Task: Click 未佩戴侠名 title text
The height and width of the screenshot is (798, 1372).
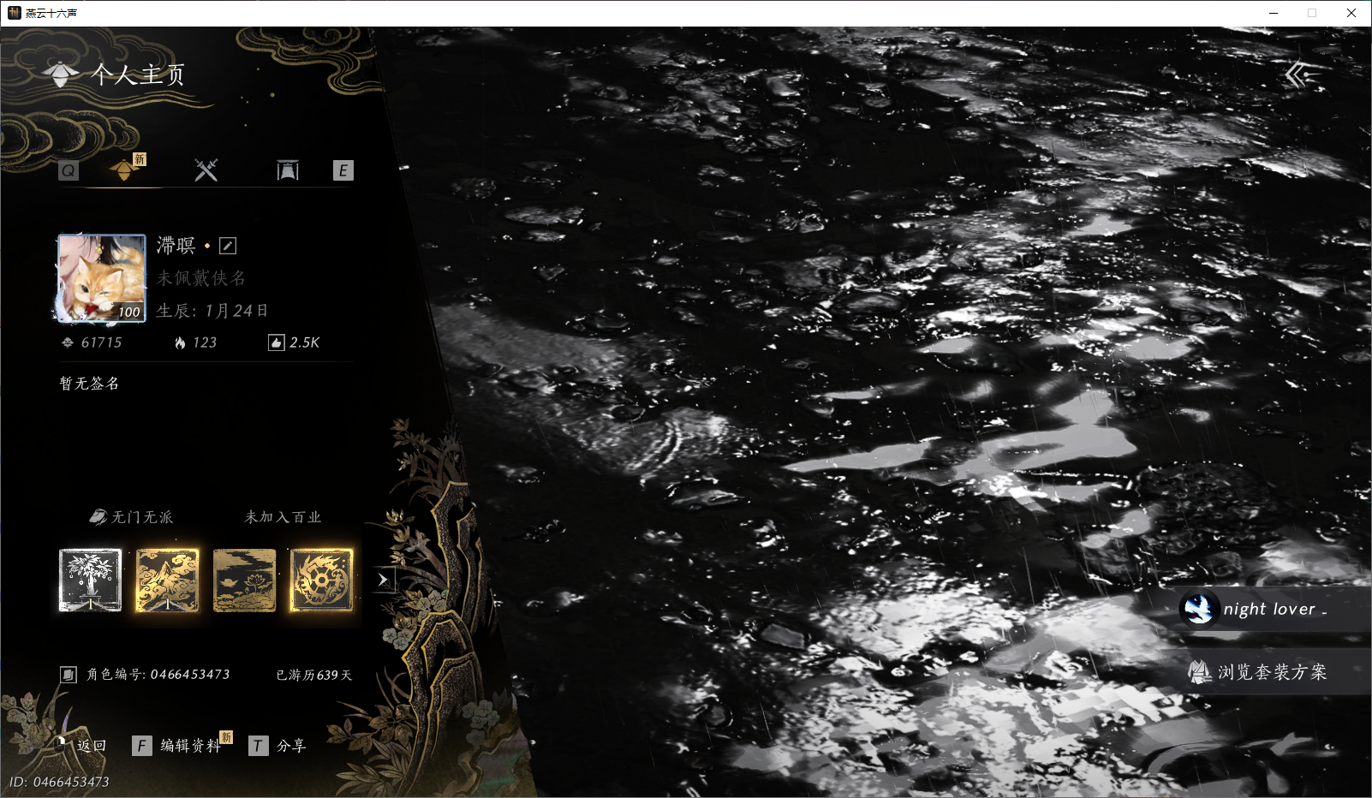Action: (x=201, y=278)
